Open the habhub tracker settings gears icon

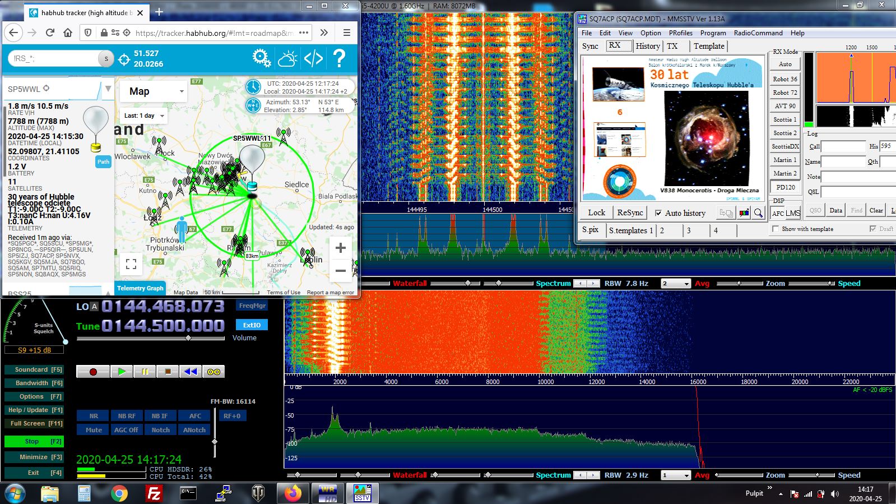tap(261, 58)
